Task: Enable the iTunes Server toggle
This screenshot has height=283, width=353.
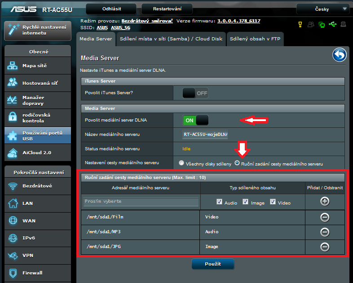Action: coord(195,93)
